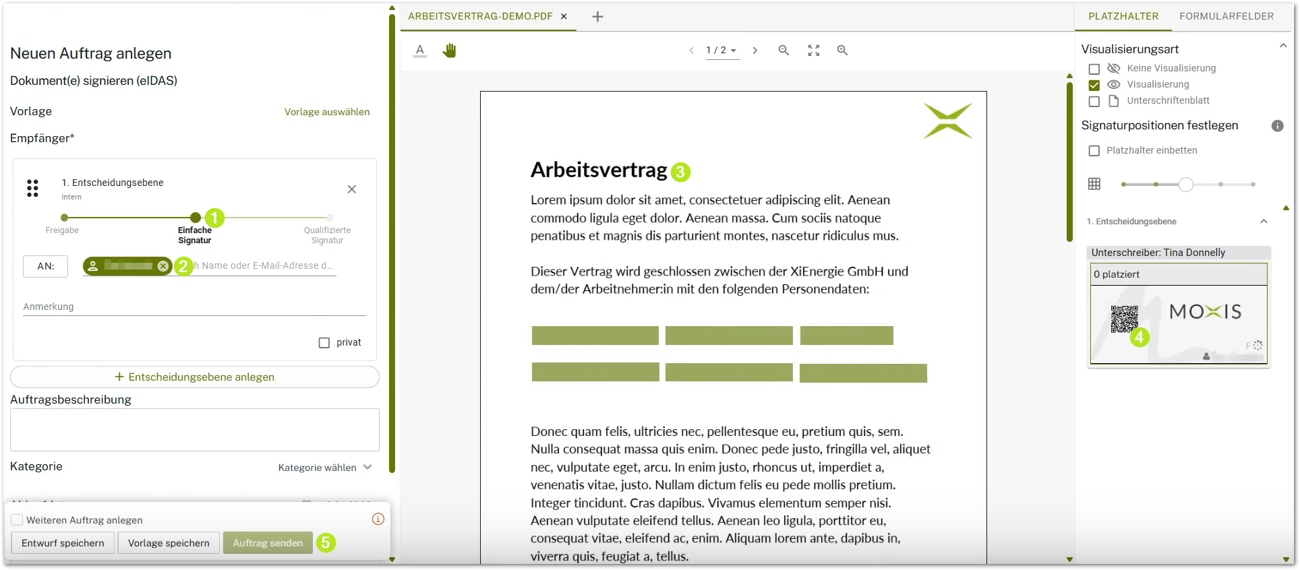Click the info icon next to Signaturpositionen festlegen

(1277, 126)
